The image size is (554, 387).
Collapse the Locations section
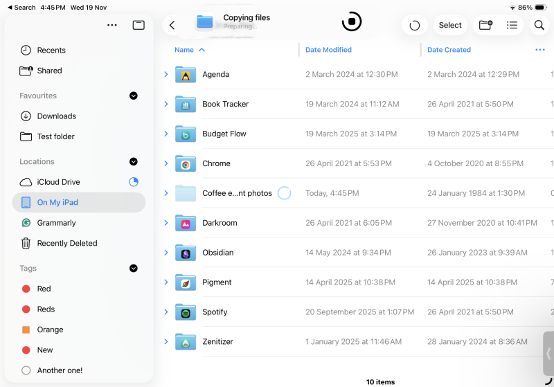pos(134,161)
